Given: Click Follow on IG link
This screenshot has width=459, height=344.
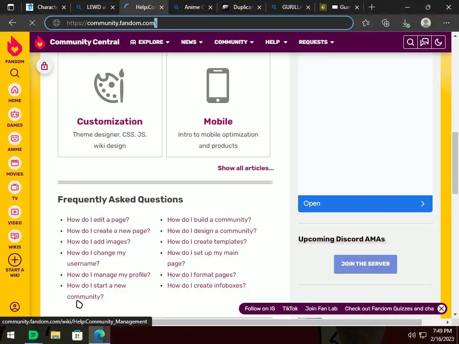Looking at the screenshot, I should [260, 309].
